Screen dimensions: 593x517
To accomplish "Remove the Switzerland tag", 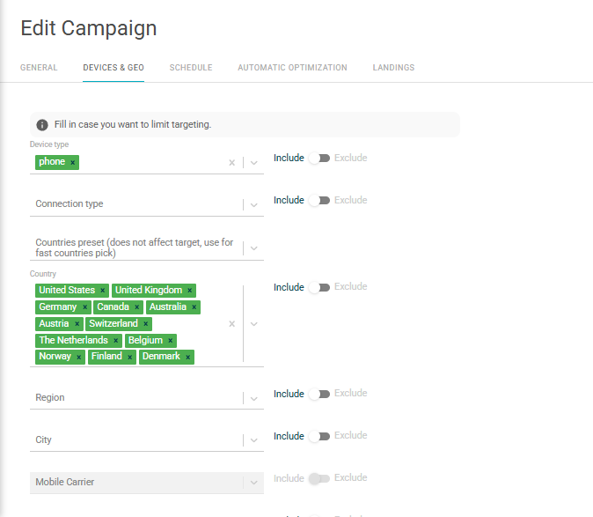I will (x=146, y=324).
